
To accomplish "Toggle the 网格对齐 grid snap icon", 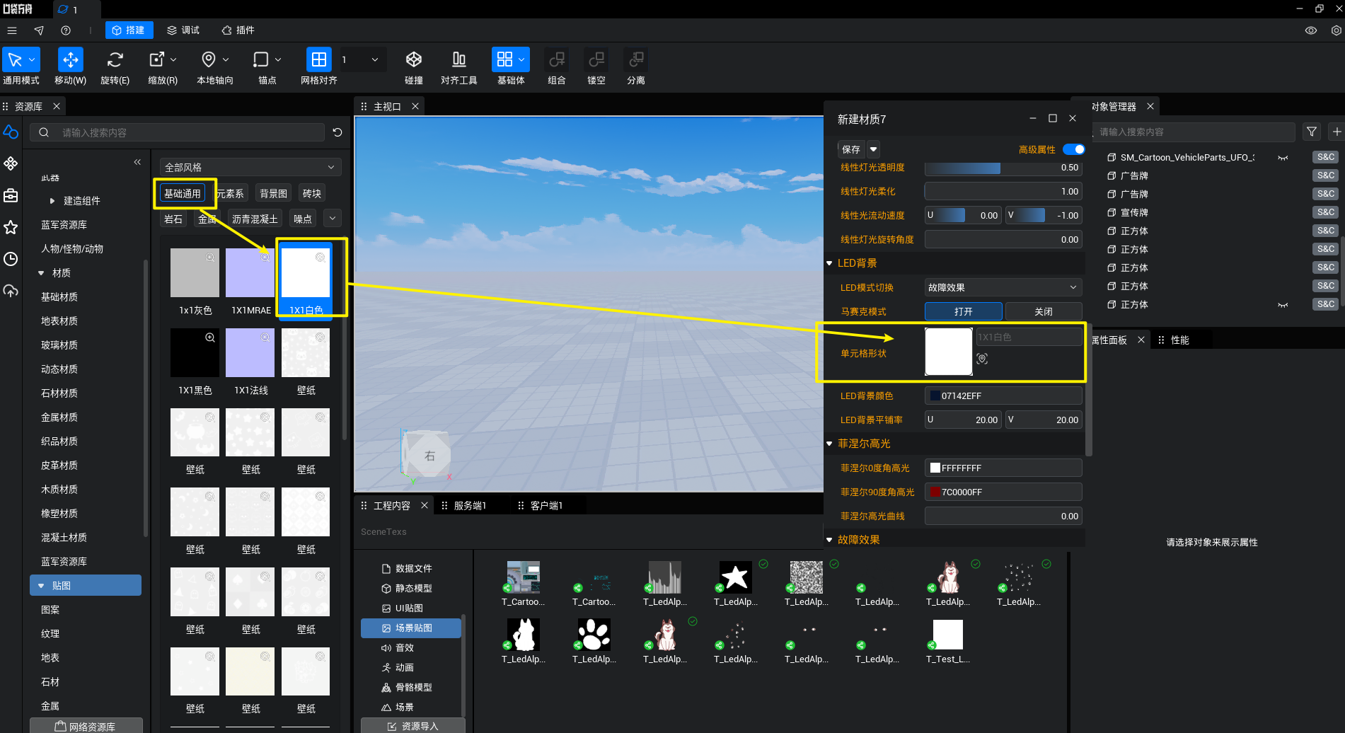I will click(319, 60).
